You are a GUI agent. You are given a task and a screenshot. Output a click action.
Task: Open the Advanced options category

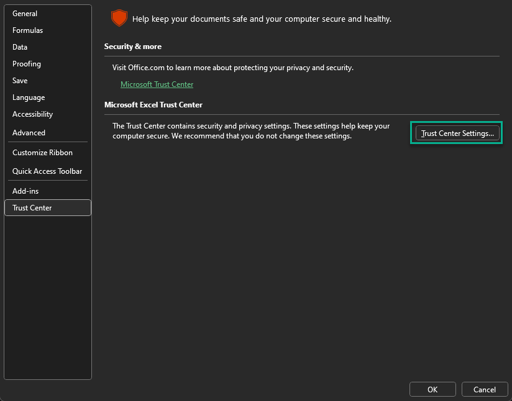tap(29, 133)
